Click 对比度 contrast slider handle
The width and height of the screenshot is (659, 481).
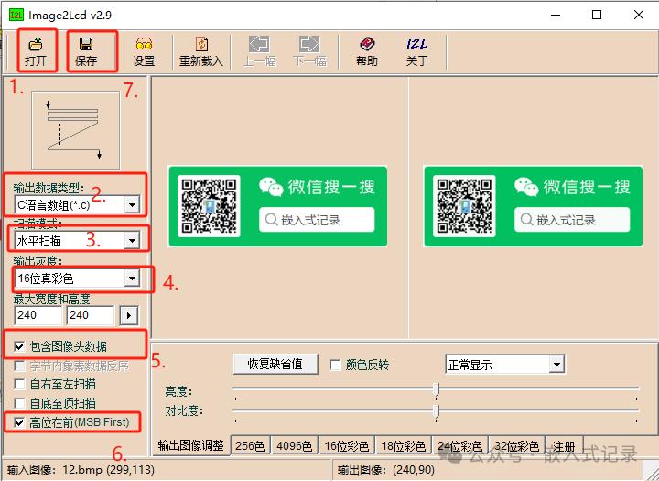coord(436,410)
